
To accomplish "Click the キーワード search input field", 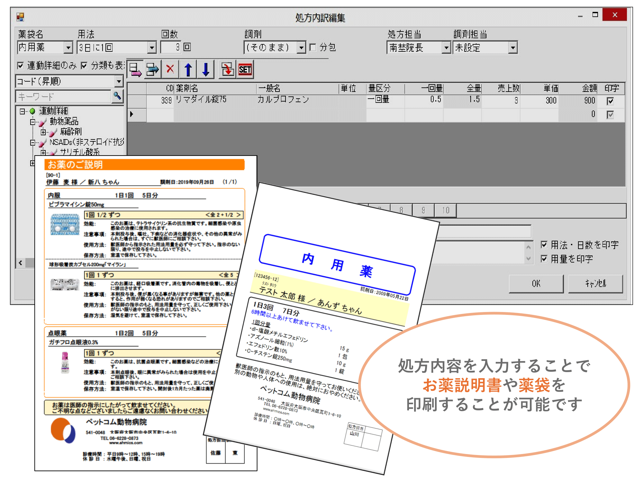I will click(x=63, y=96).
